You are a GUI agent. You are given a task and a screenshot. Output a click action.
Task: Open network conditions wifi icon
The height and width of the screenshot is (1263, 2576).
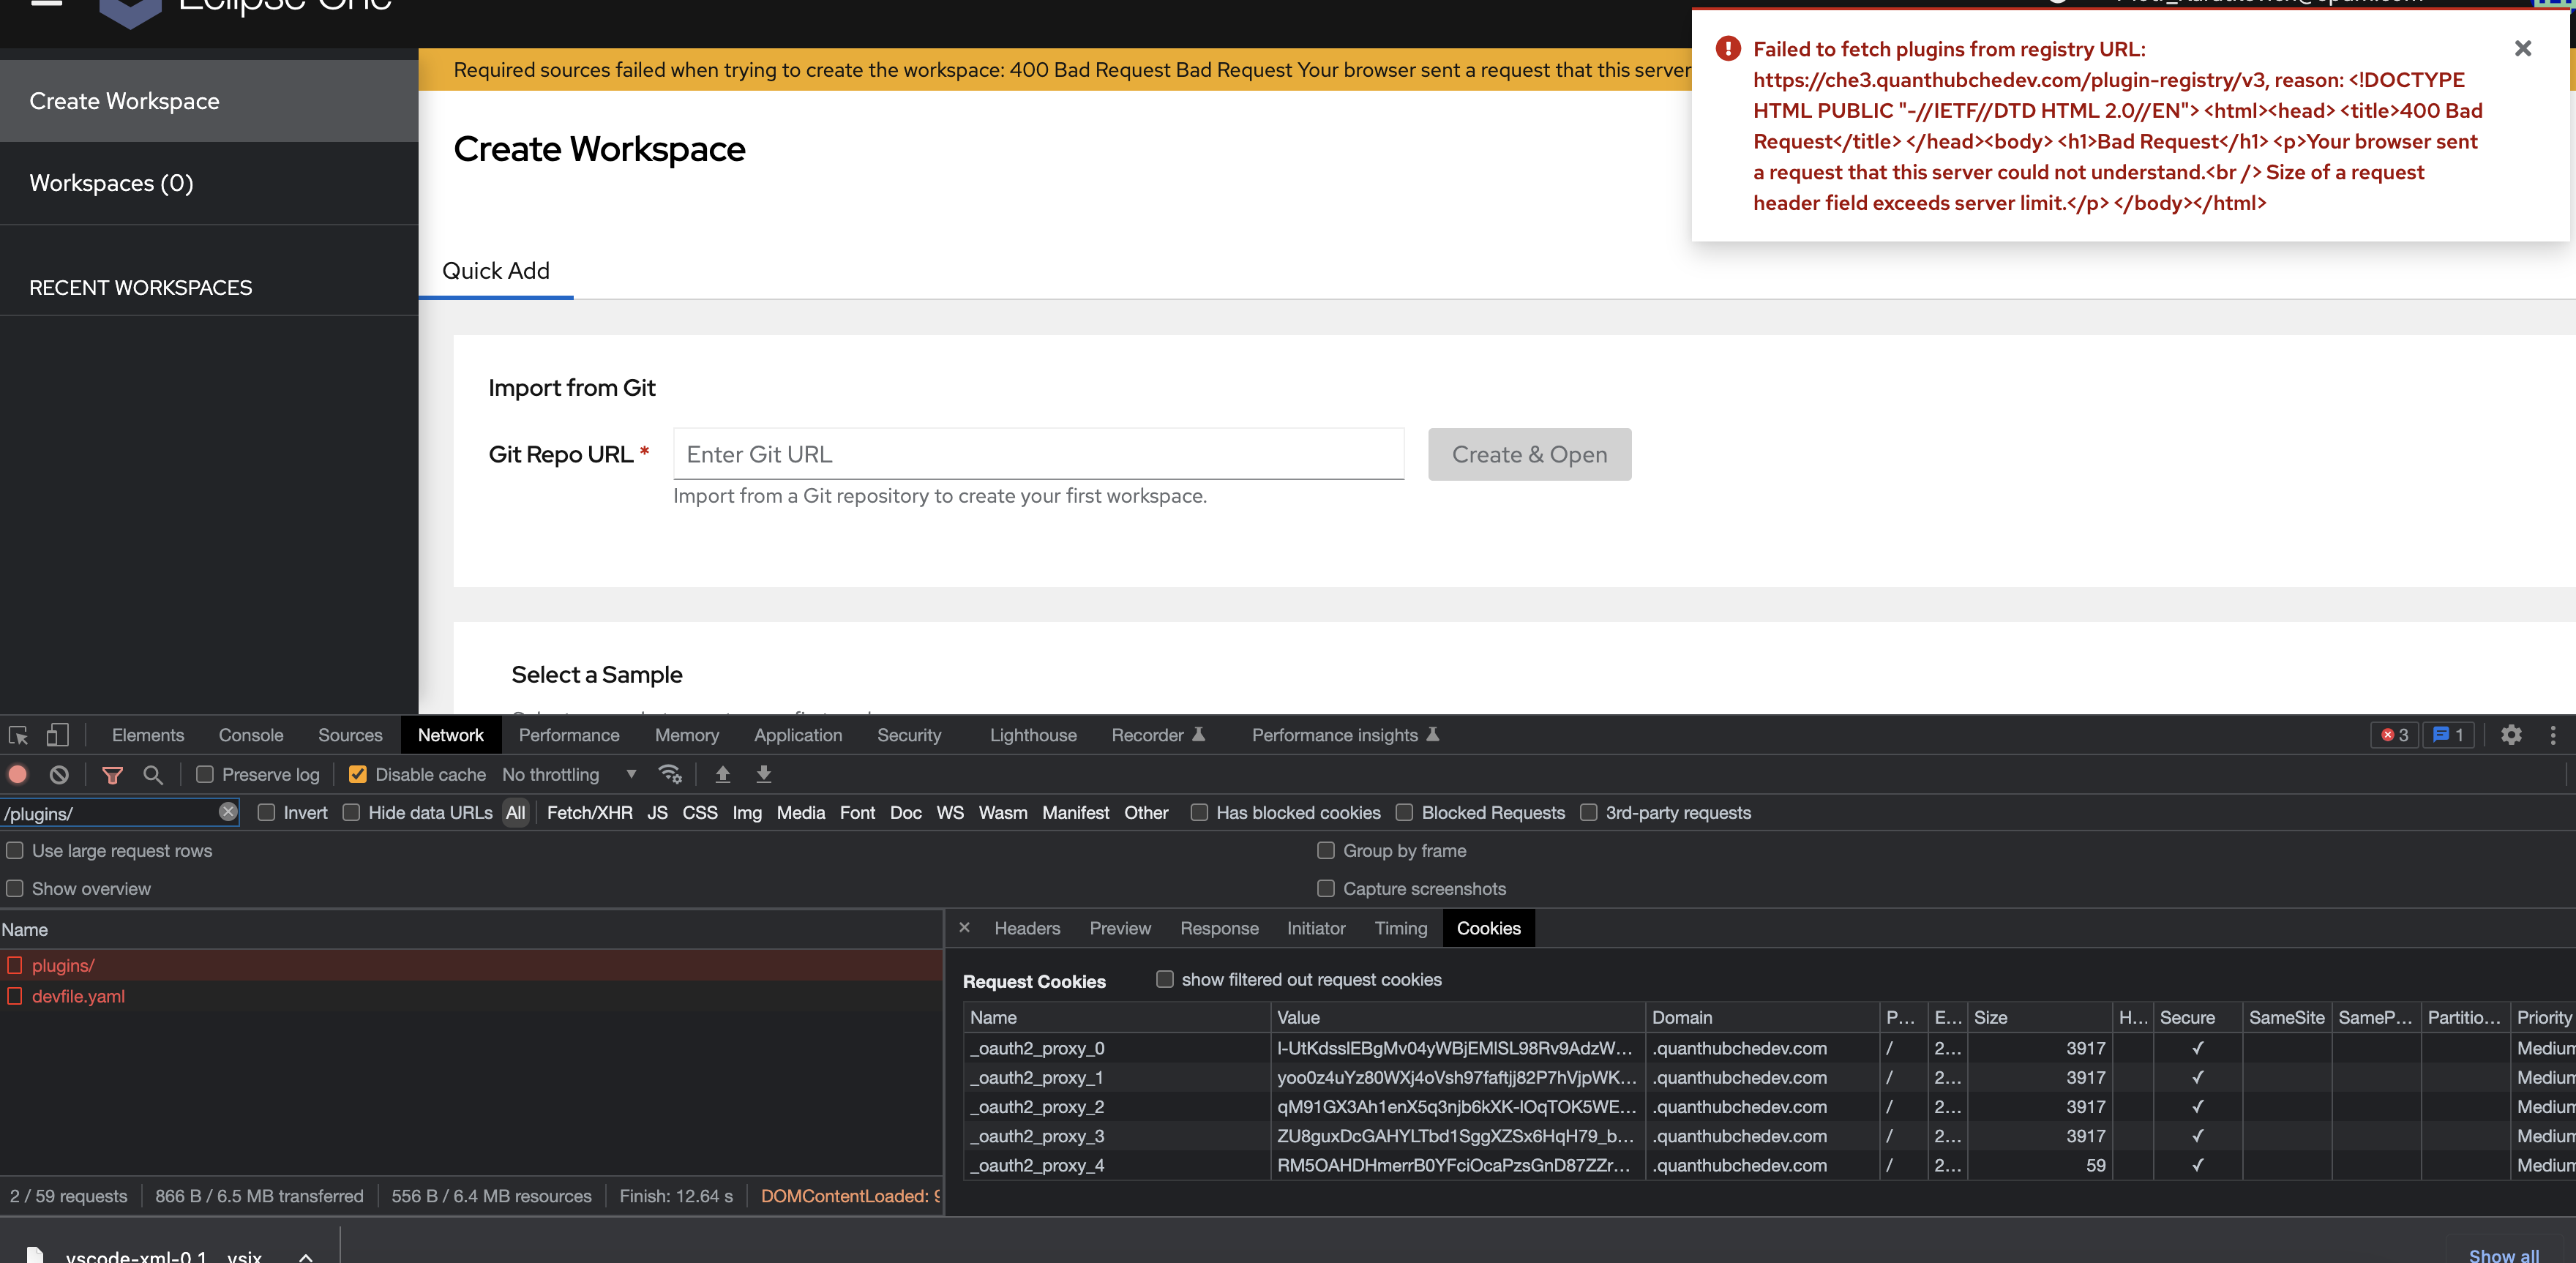pos(670,774)
